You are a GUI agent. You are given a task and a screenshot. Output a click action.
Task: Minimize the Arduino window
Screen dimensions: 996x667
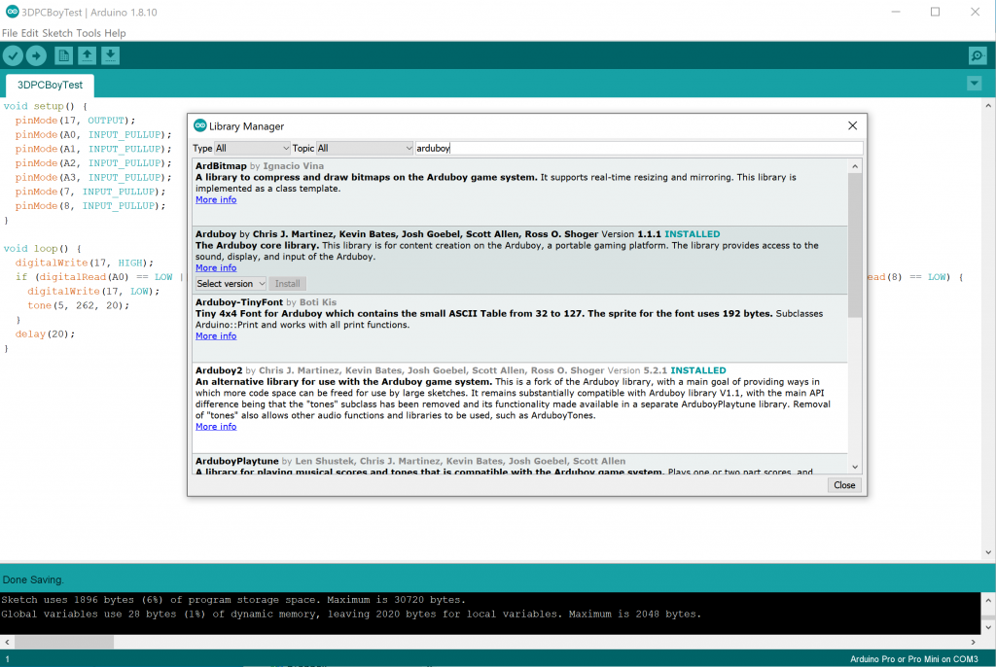(x=896, y=12)
